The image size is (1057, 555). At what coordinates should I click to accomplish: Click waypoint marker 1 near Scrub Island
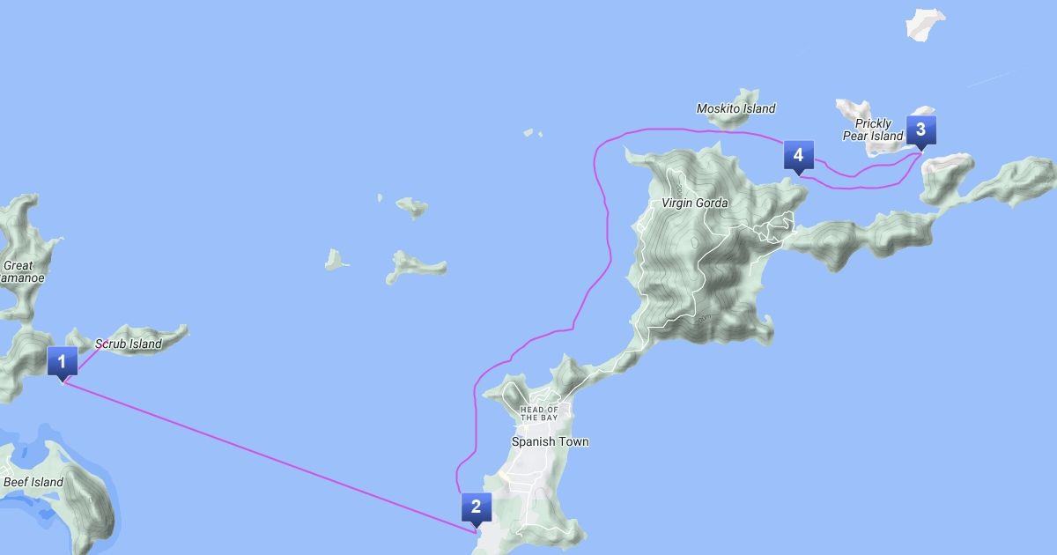(x=62, y=362)
